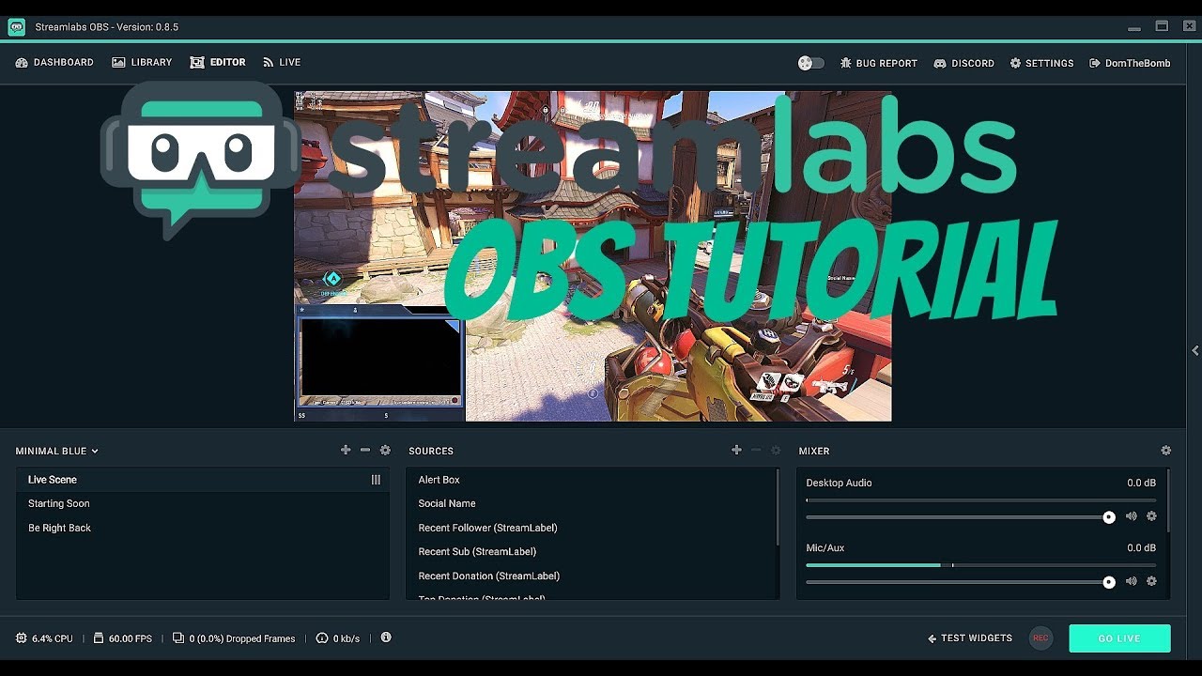Open Mixer advanced audio settings gear
Viewport: 1202px width, 676px height.
[x=1166, y=451]
